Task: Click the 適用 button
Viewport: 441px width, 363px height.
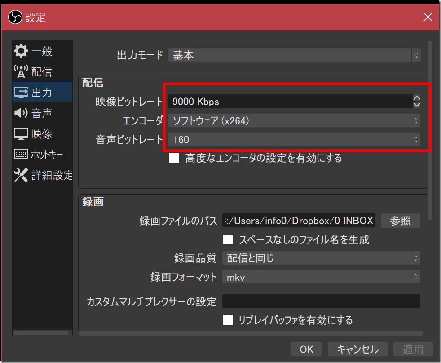Action: [413, 349]
